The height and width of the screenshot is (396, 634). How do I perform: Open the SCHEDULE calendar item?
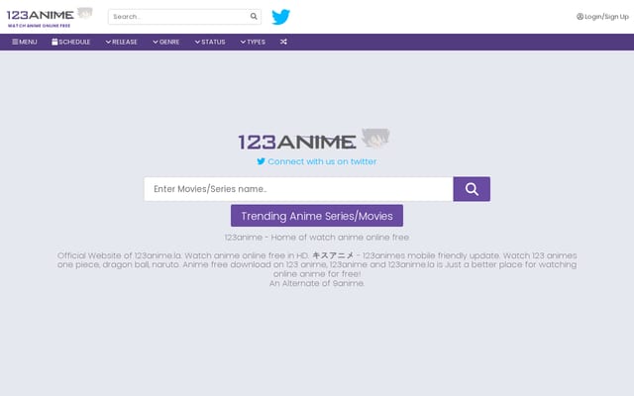tap(70, 42)
